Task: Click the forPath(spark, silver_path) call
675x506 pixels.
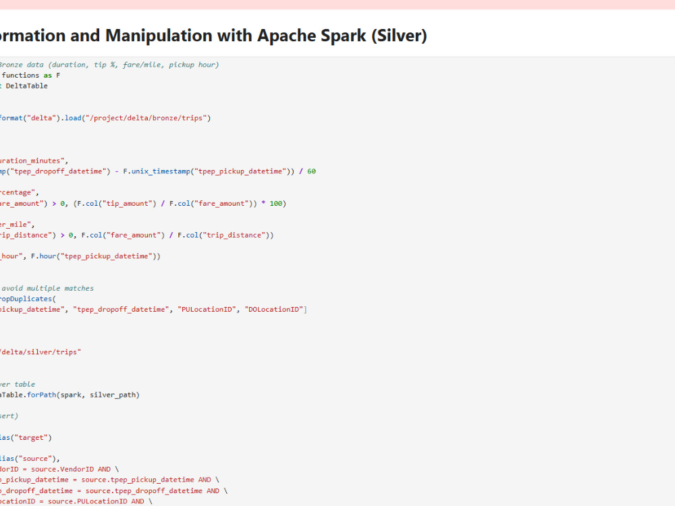Action: [84, 395]
